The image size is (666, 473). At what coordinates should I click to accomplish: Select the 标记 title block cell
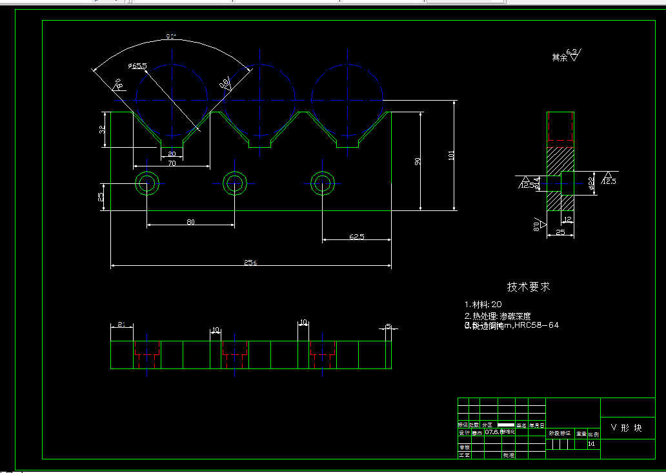[x=463, y=425]
